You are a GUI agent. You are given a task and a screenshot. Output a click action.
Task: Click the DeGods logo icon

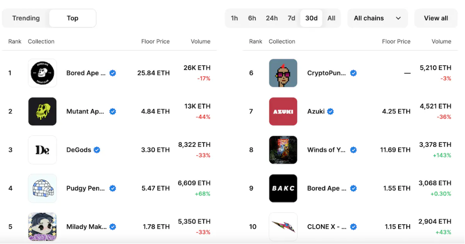point(42,150)
